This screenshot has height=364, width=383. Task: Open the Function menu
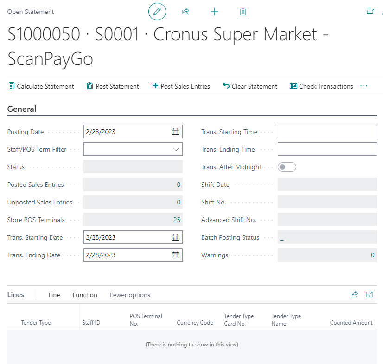pyautogui.click(x=85, y=295)
